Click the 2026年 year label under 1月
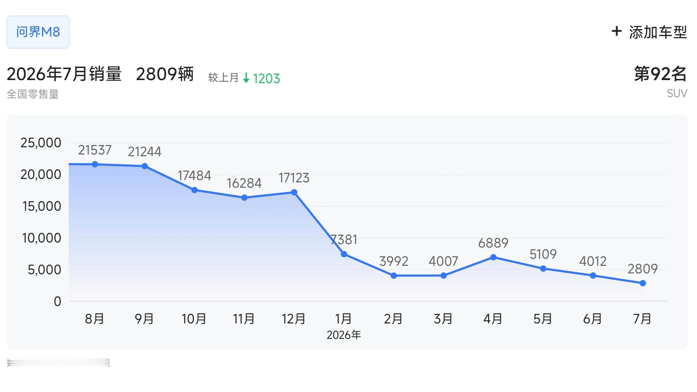 pos(344,335)
